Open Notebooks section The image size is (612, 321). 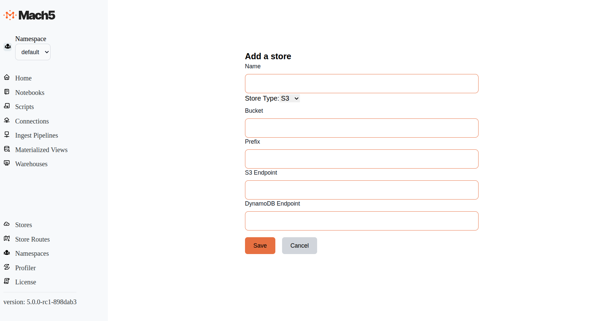pos(30,93)
